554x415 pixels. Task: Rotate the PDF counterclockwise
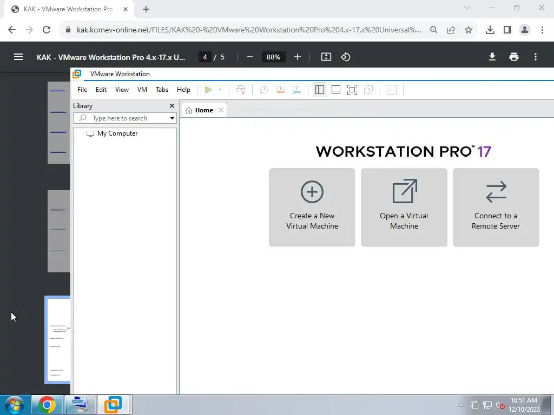point(346,57)
